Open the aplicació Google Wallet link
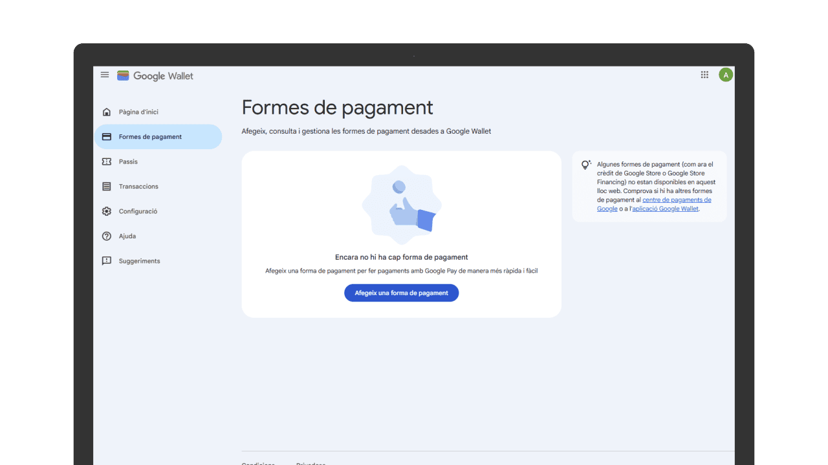This screenshot has width=828, height=465. point(665,209)
